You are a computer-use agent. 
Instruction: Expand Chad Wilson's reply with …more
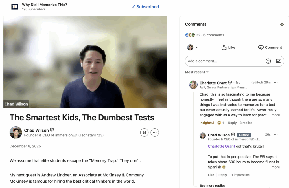tap(274, 167)
